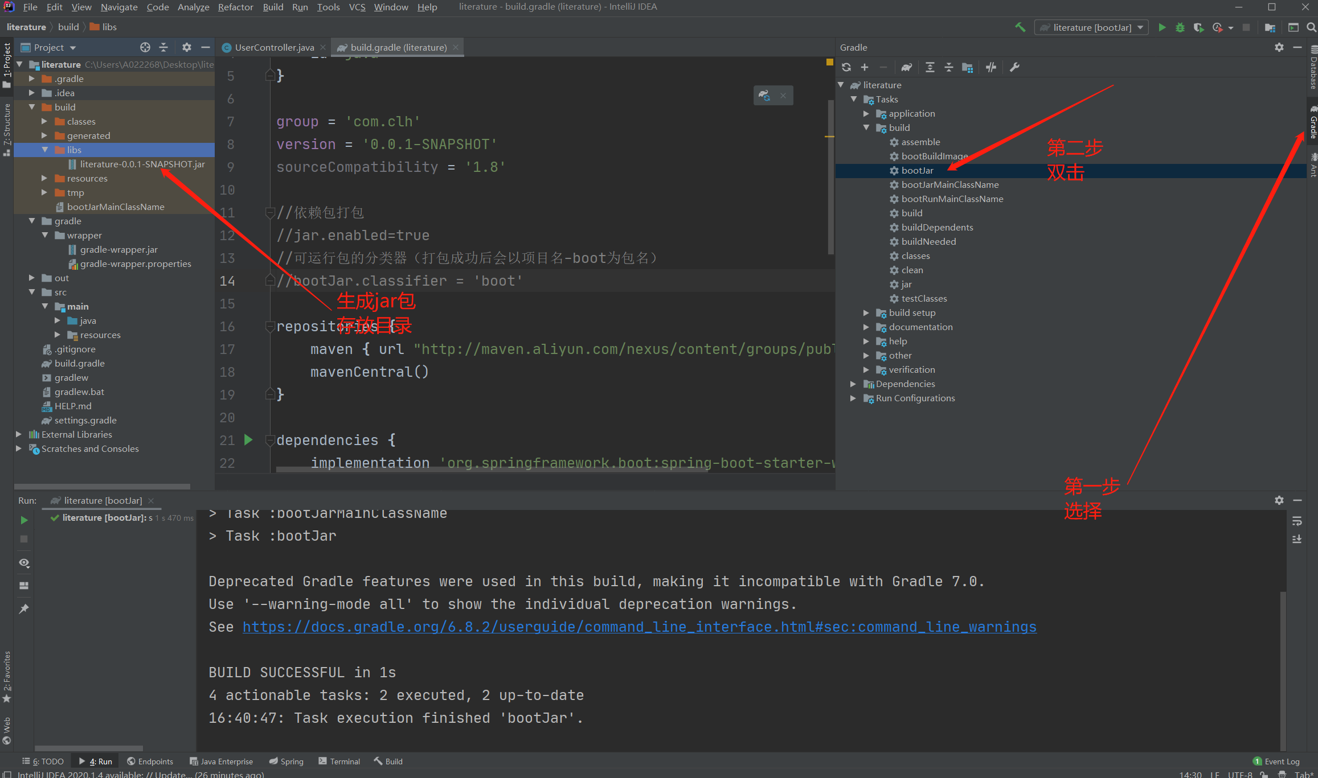Click the Debug bug icon in toolbar
Viewport: 1318px width, 778px height.
1180,27
